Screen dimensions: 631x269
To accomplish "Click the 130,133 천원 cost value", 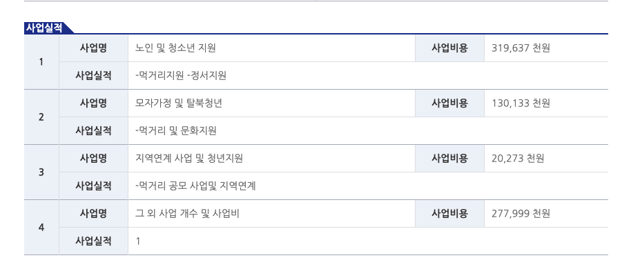I will click(x=521, y=103).
